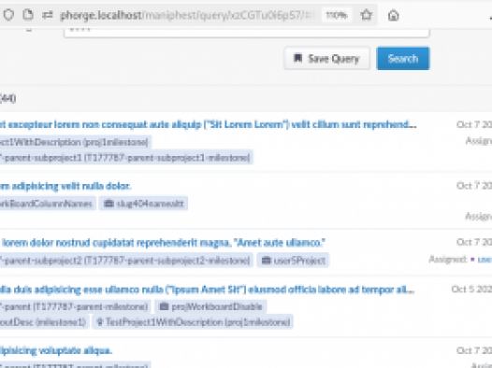
Task: Focus the phorge.localhost URL address field
Action: click(187, 15)
